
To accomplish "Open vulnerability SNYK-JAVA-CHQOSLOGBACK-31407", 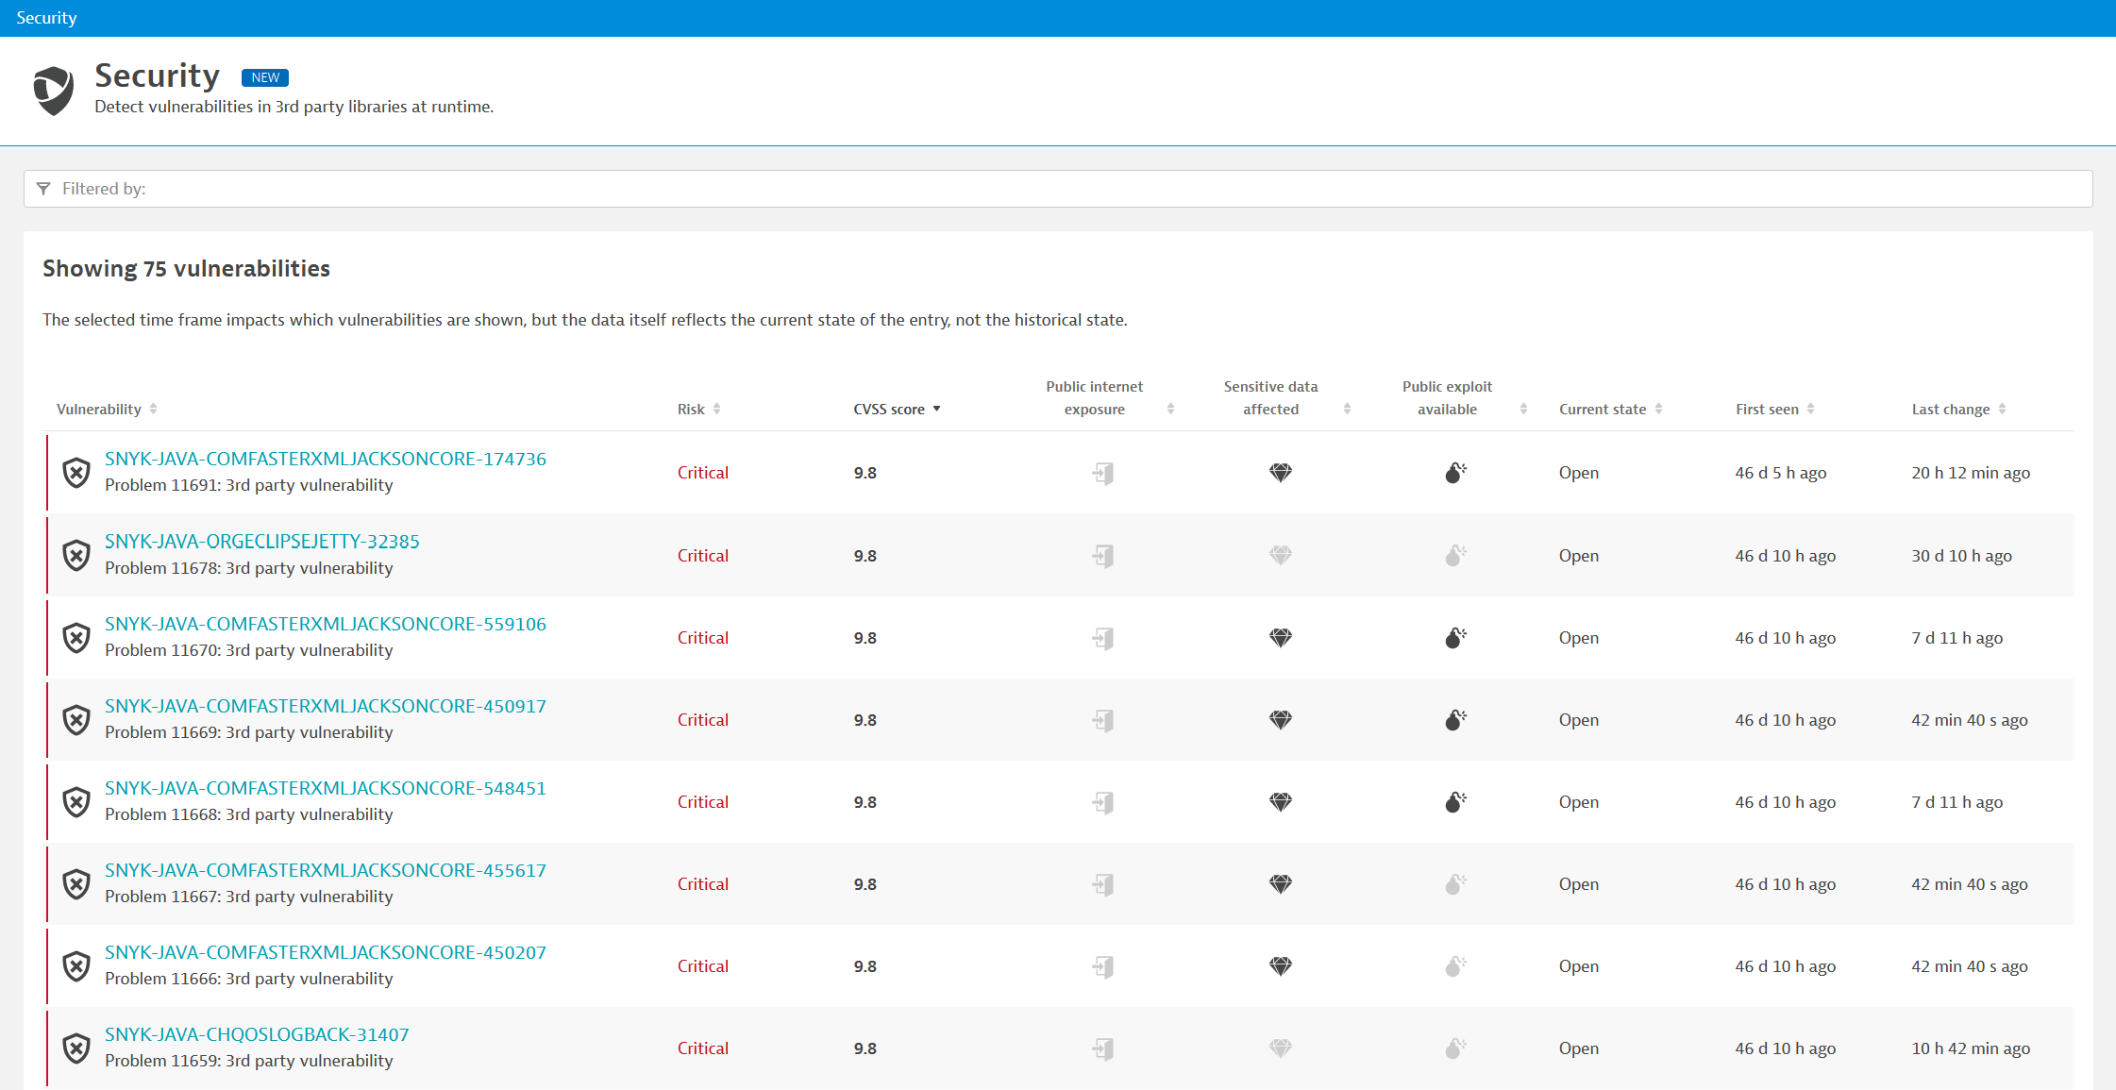I will click(256, 1034).
